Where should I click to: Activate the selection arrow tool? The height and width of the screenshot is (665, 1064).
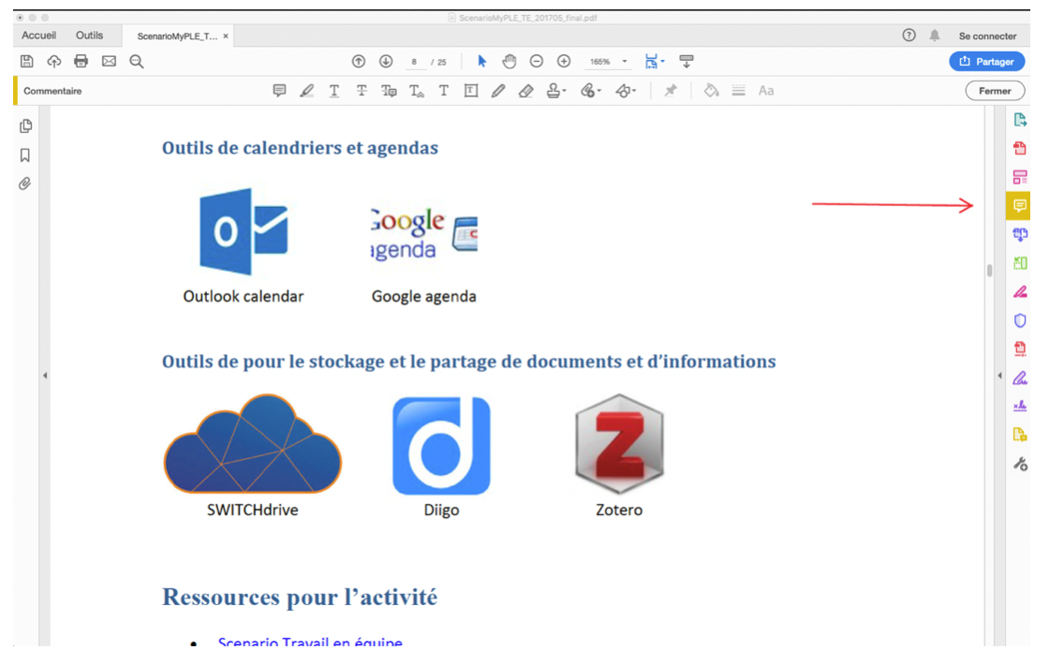point(481,61)
